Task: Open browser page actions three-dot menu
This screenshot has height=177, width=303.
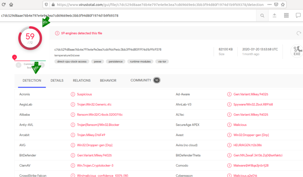Action: (x=269, y=5)
